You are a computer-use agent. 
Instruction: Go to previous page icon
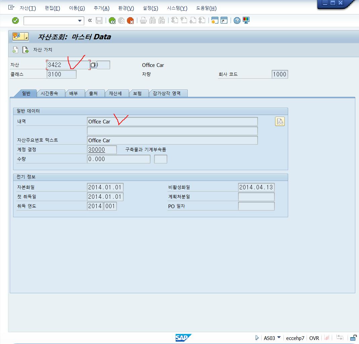(x=184, y=21)
